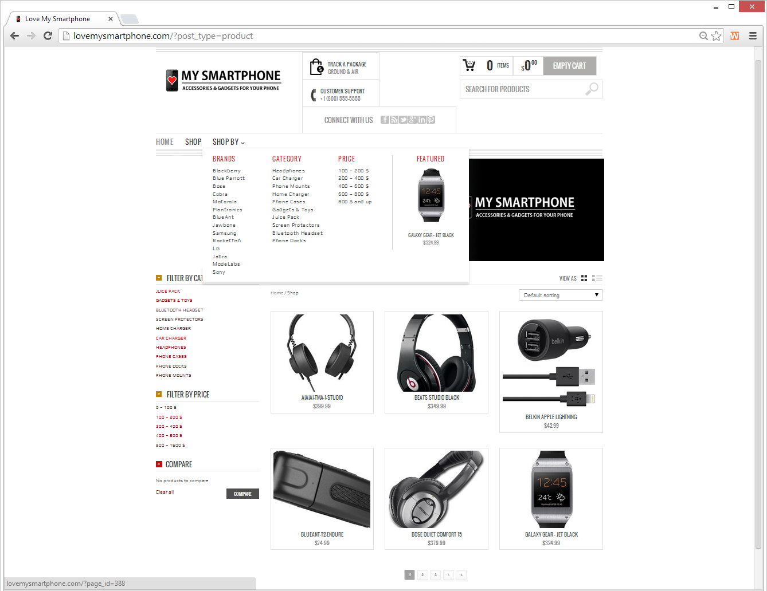Filter by Phone Mounts in sidebar
Viewport: 767px width, 591px height.
click(x=174, y=375)
